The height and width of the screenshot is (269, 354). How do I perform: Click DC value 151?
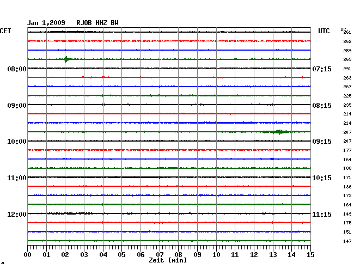tap(347, 232)
